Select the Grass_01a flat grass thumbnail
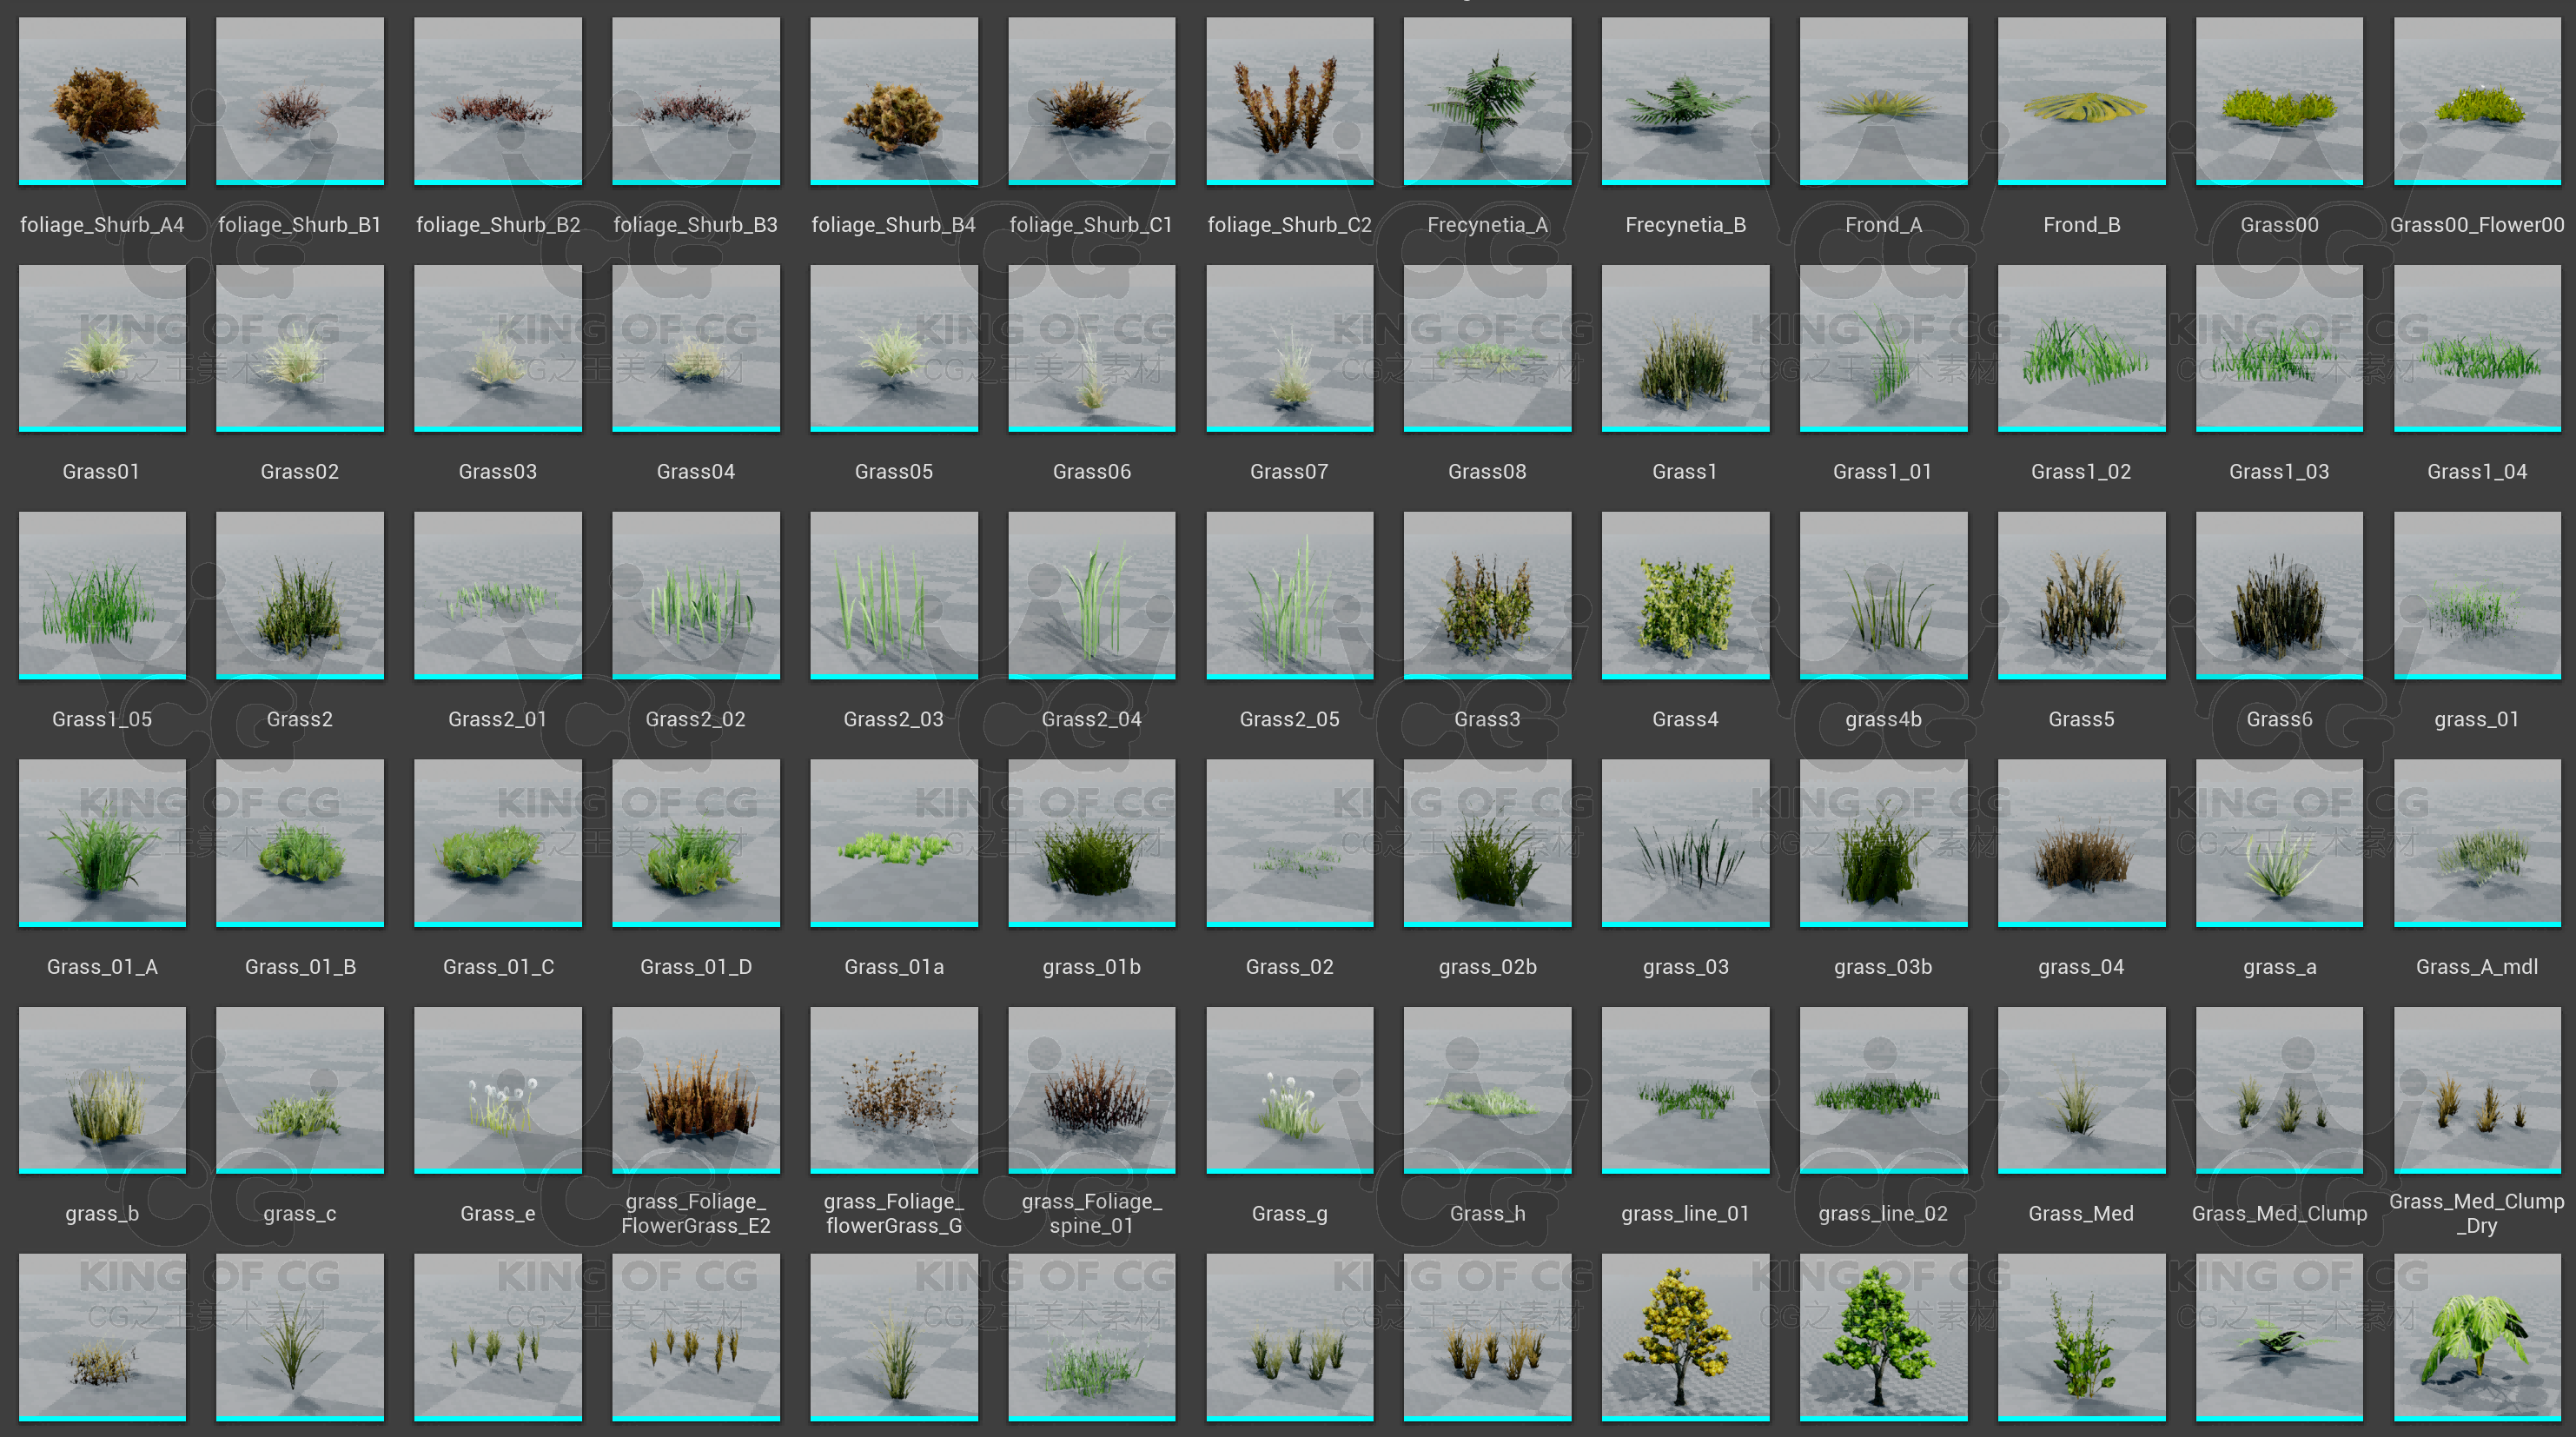Viewport: 2576px width, 1437px height. (893, 842)
